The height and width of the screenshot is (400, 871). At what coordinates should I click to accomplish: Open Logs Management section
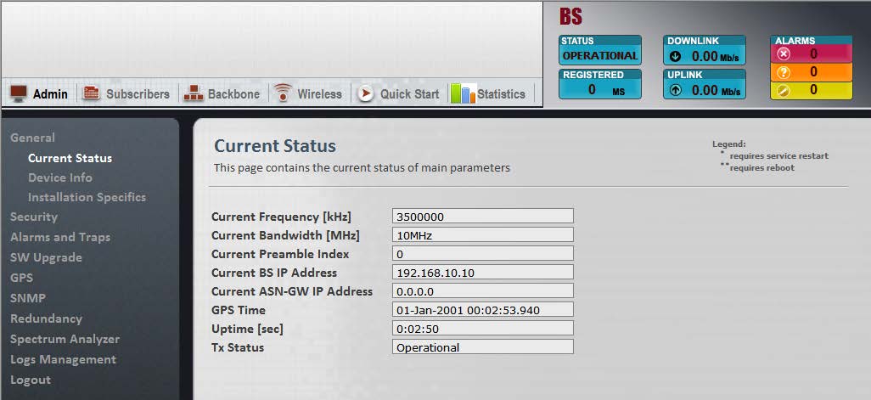64,359
